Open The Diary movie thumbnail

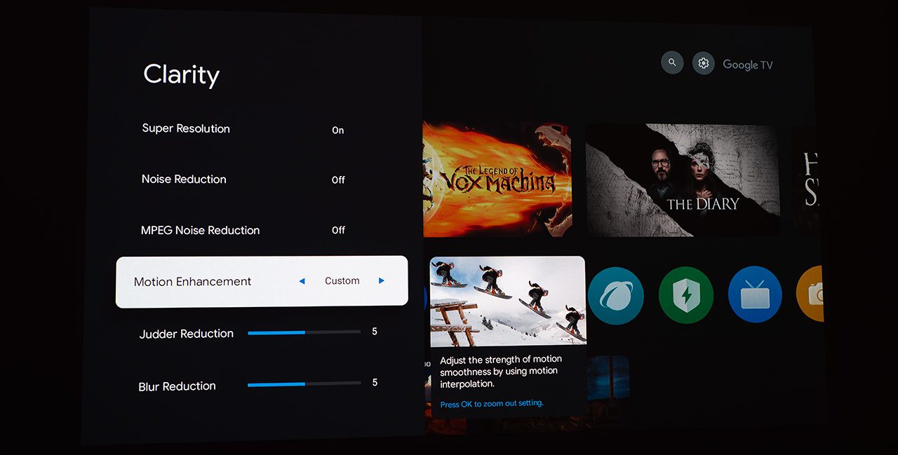(x=682, y=180)
